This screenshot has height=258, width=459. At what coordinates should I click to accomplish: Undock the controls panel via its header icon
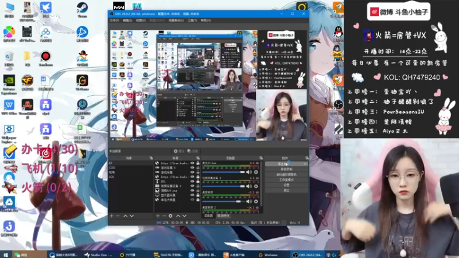(306, 158)
